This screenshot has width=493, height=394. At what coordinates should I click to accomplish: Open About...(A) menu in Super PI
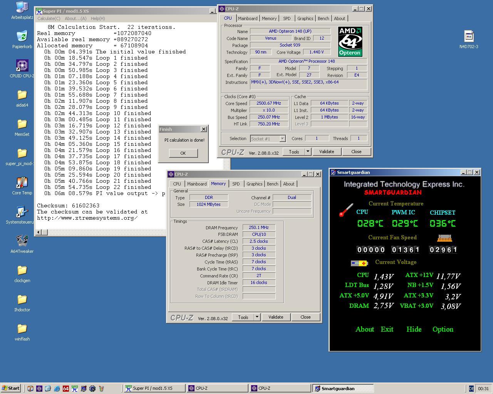(x=75, y=18)
